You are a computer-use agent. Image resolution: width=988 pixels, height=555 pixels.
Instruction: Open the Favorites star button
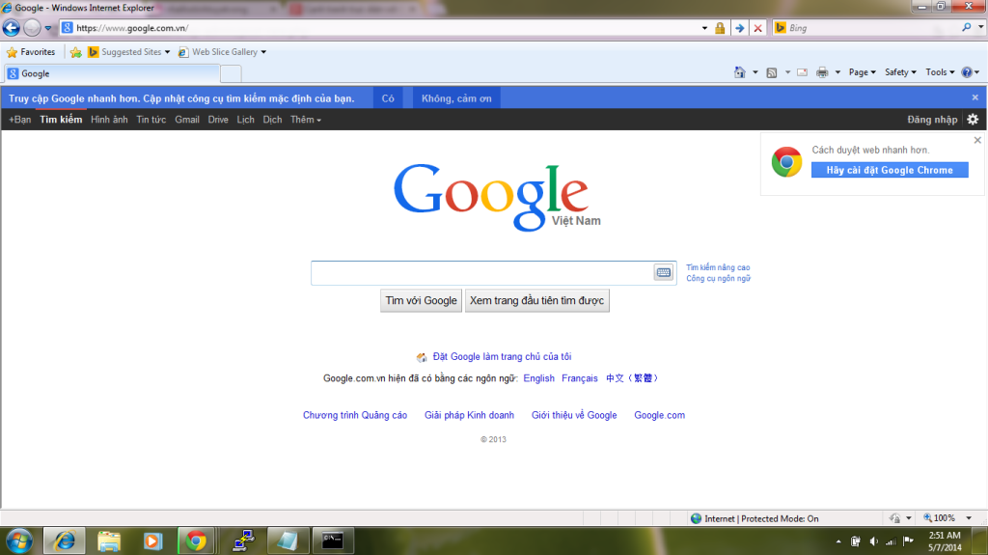[31, 52]
